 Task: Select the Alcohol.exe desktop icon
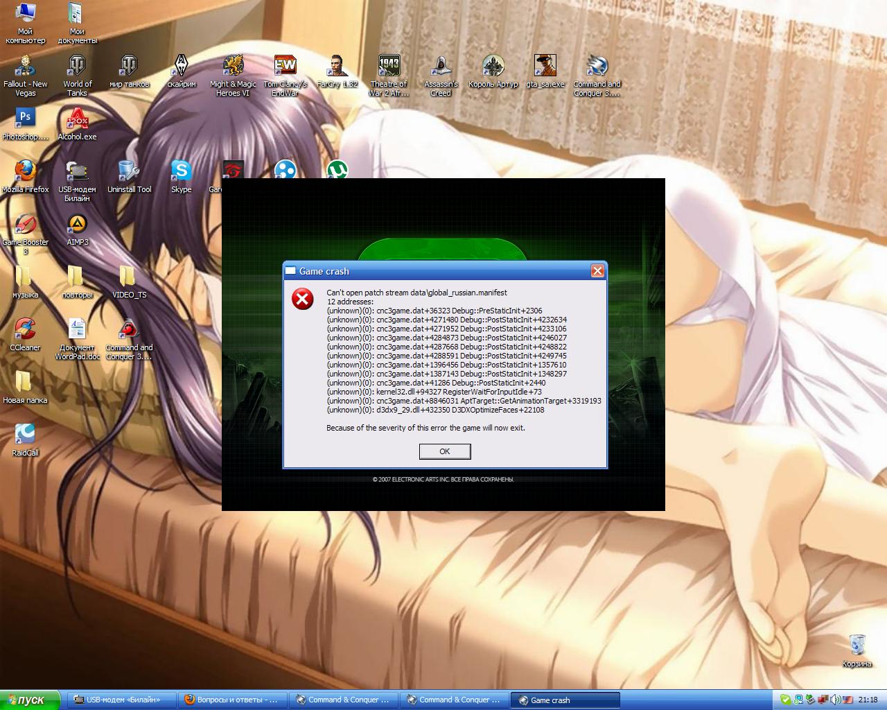pyautogui.click(x=77, y=124)
